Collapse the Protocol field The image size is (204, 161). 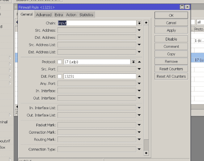(139, 62)
